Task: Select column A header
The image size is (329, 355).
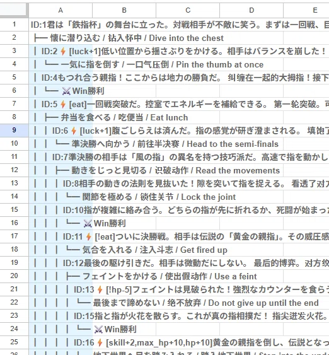Action: coord(61,10)
